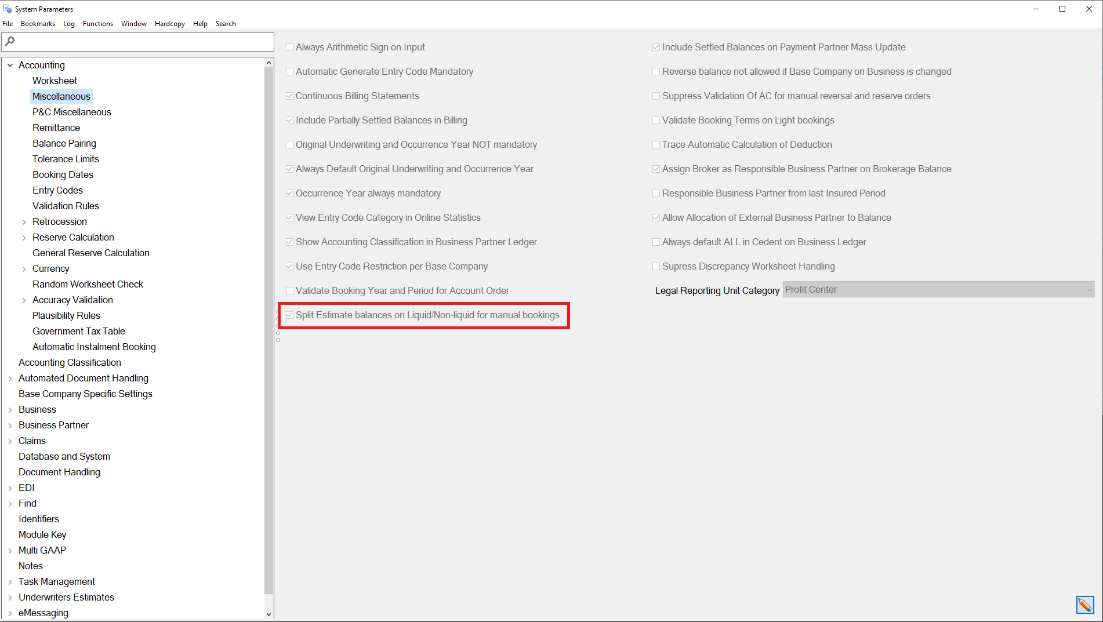The height and width of the screenshot is (622, 1103).
Task: Disable Assign Broker as Responsible Business Partner
Action: coord(656,169)
